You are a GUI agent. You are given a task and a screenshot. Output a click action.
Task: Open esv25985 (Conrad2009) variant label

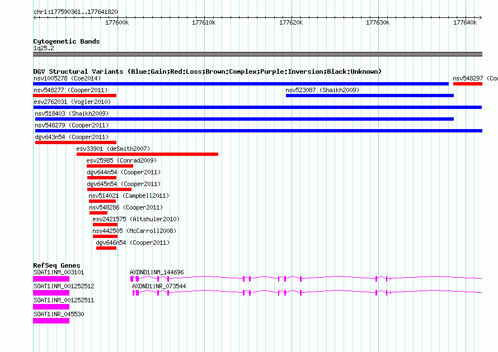click(x=121, y=160)
